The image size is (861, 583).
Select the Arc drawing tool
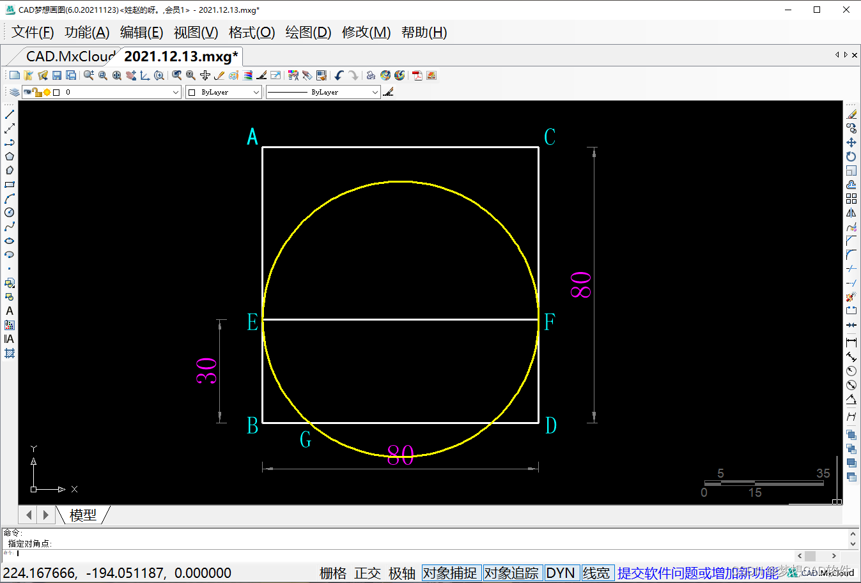(10, 199)
